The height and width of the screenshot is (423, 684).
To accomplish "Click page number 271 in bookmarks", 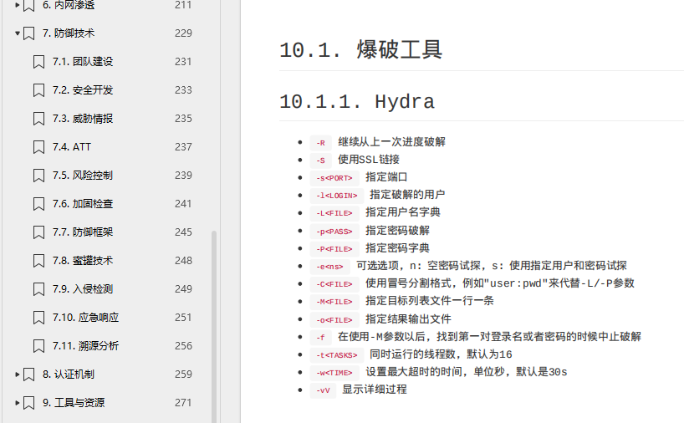I will [x=183, y=402].
